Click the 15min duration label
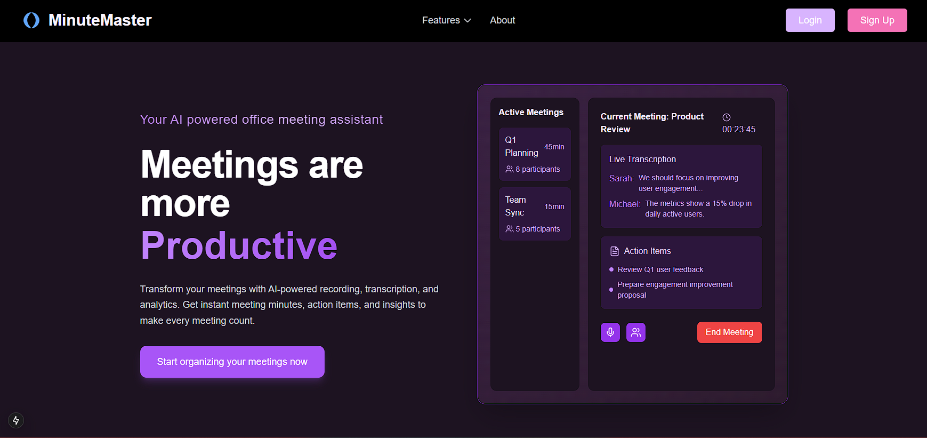The image size is (927, 438). 554,206
